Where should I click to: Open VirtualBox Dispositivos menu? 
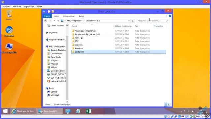tap(29, 7)
